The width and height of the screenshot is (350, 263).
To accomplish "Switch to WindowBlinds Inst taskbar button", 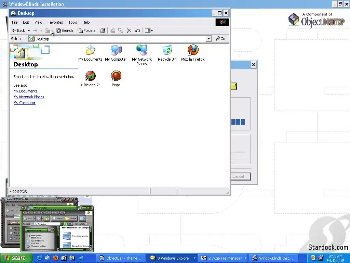I will pyautogui.click(x=273, y=258).
